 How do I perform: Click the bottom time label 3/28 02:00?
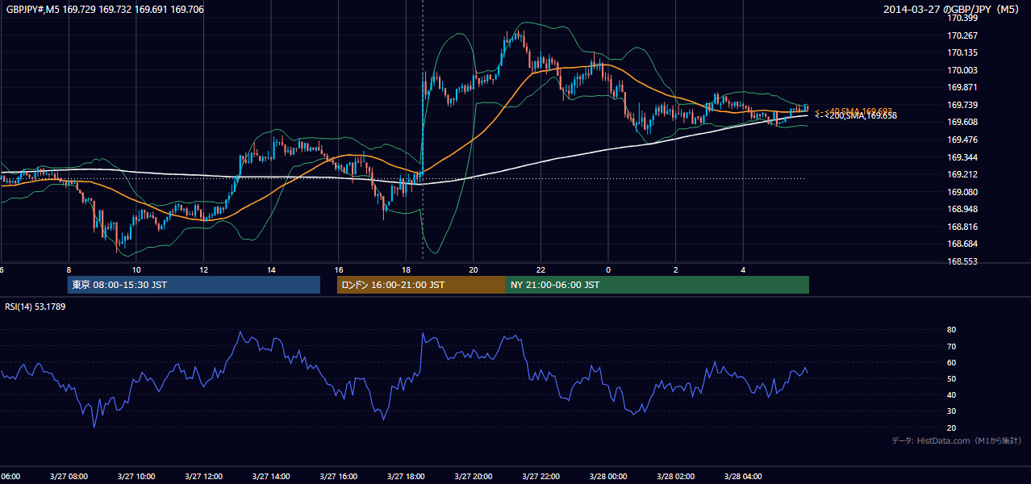pyautogui.click(x=674, y=477)
